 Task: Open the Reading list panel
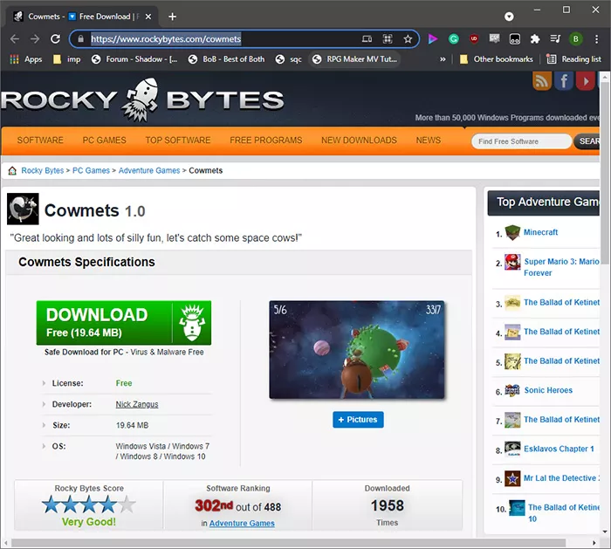click(x=574, y=59)
